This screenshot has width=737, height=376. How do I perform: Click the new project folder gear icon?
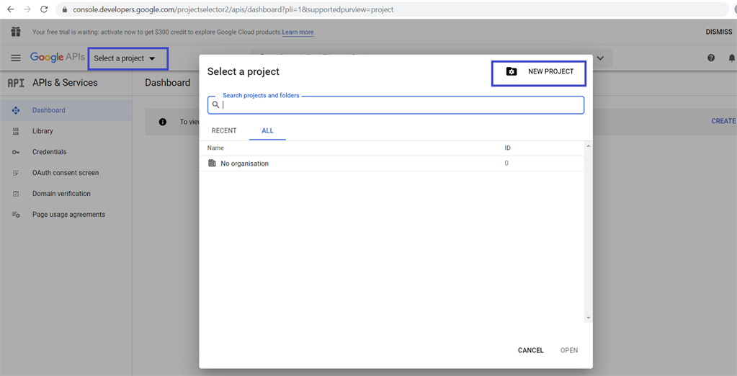click(x=512, y=71)
